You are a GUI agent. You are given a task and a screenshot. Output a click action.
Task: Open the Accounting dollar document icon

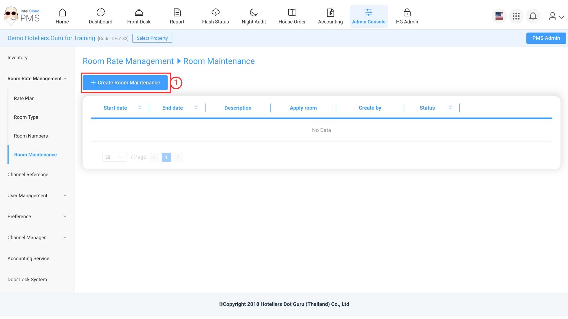[330, 12]
